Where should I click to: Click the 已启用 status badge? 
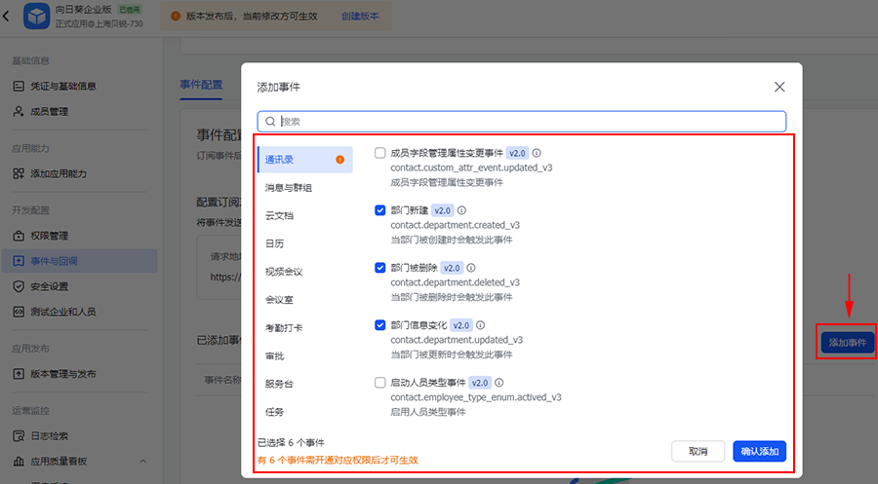tap(130, 10)
